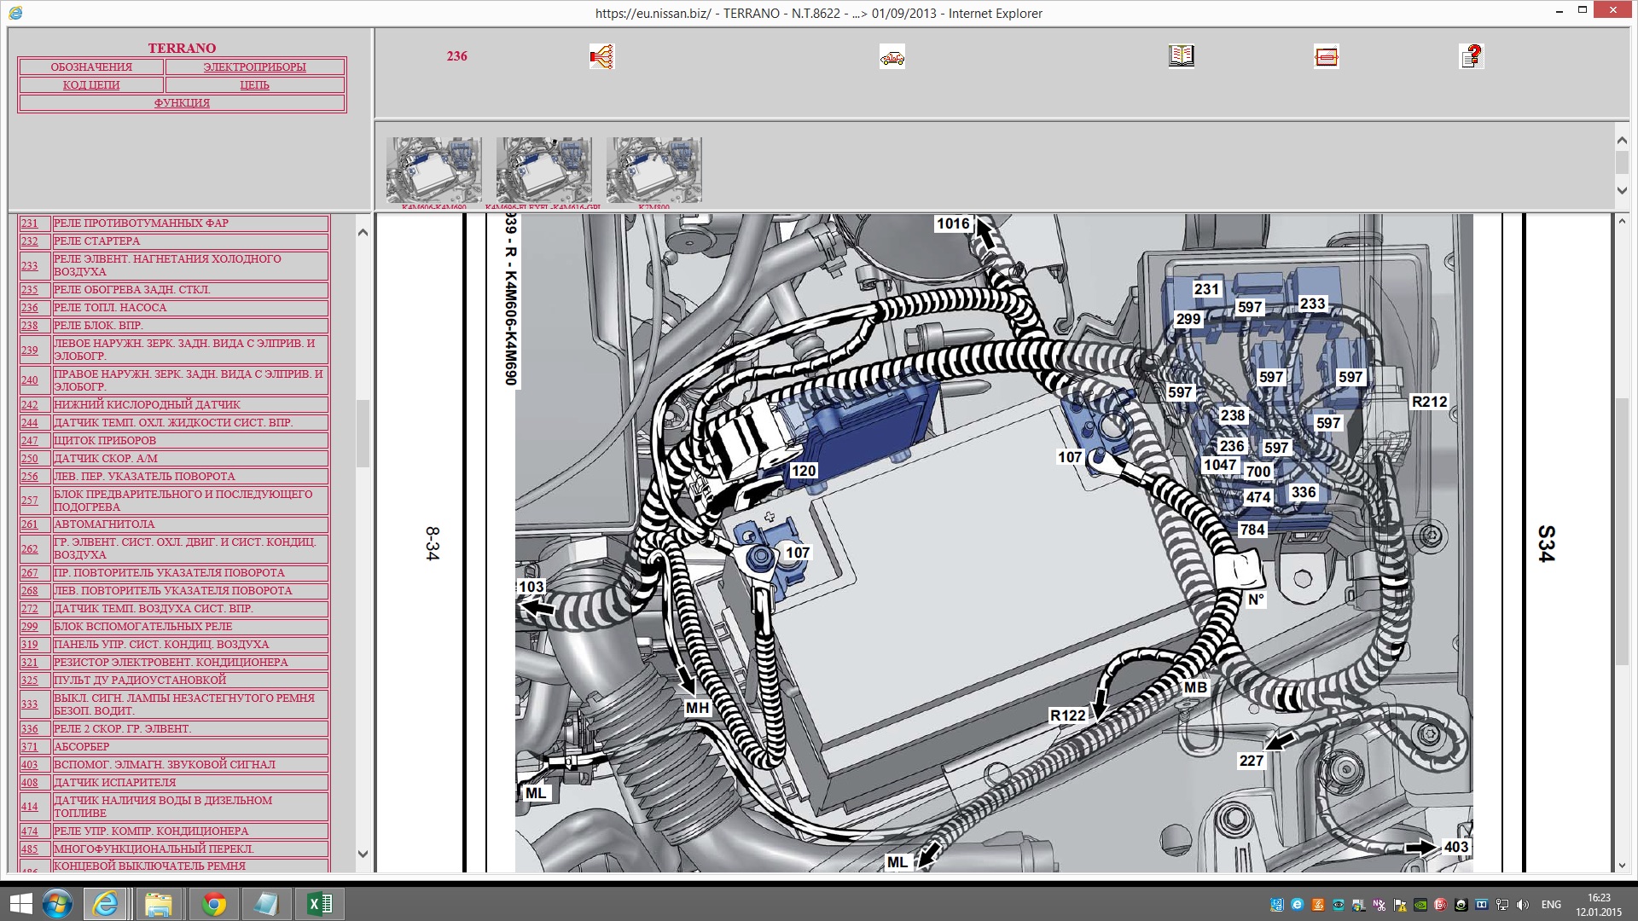Click the fuse symbol icon in toolbar

click(x=1327, y=56)
